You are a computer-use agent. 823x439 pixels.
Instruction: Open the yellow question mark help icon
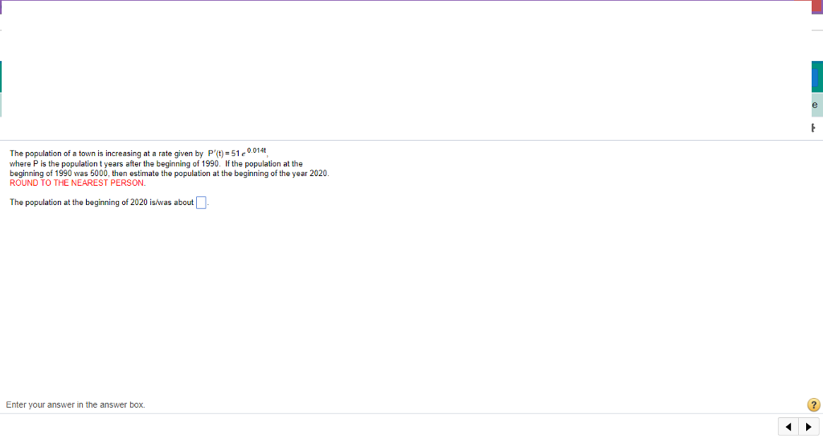click(x=813, y=404)
